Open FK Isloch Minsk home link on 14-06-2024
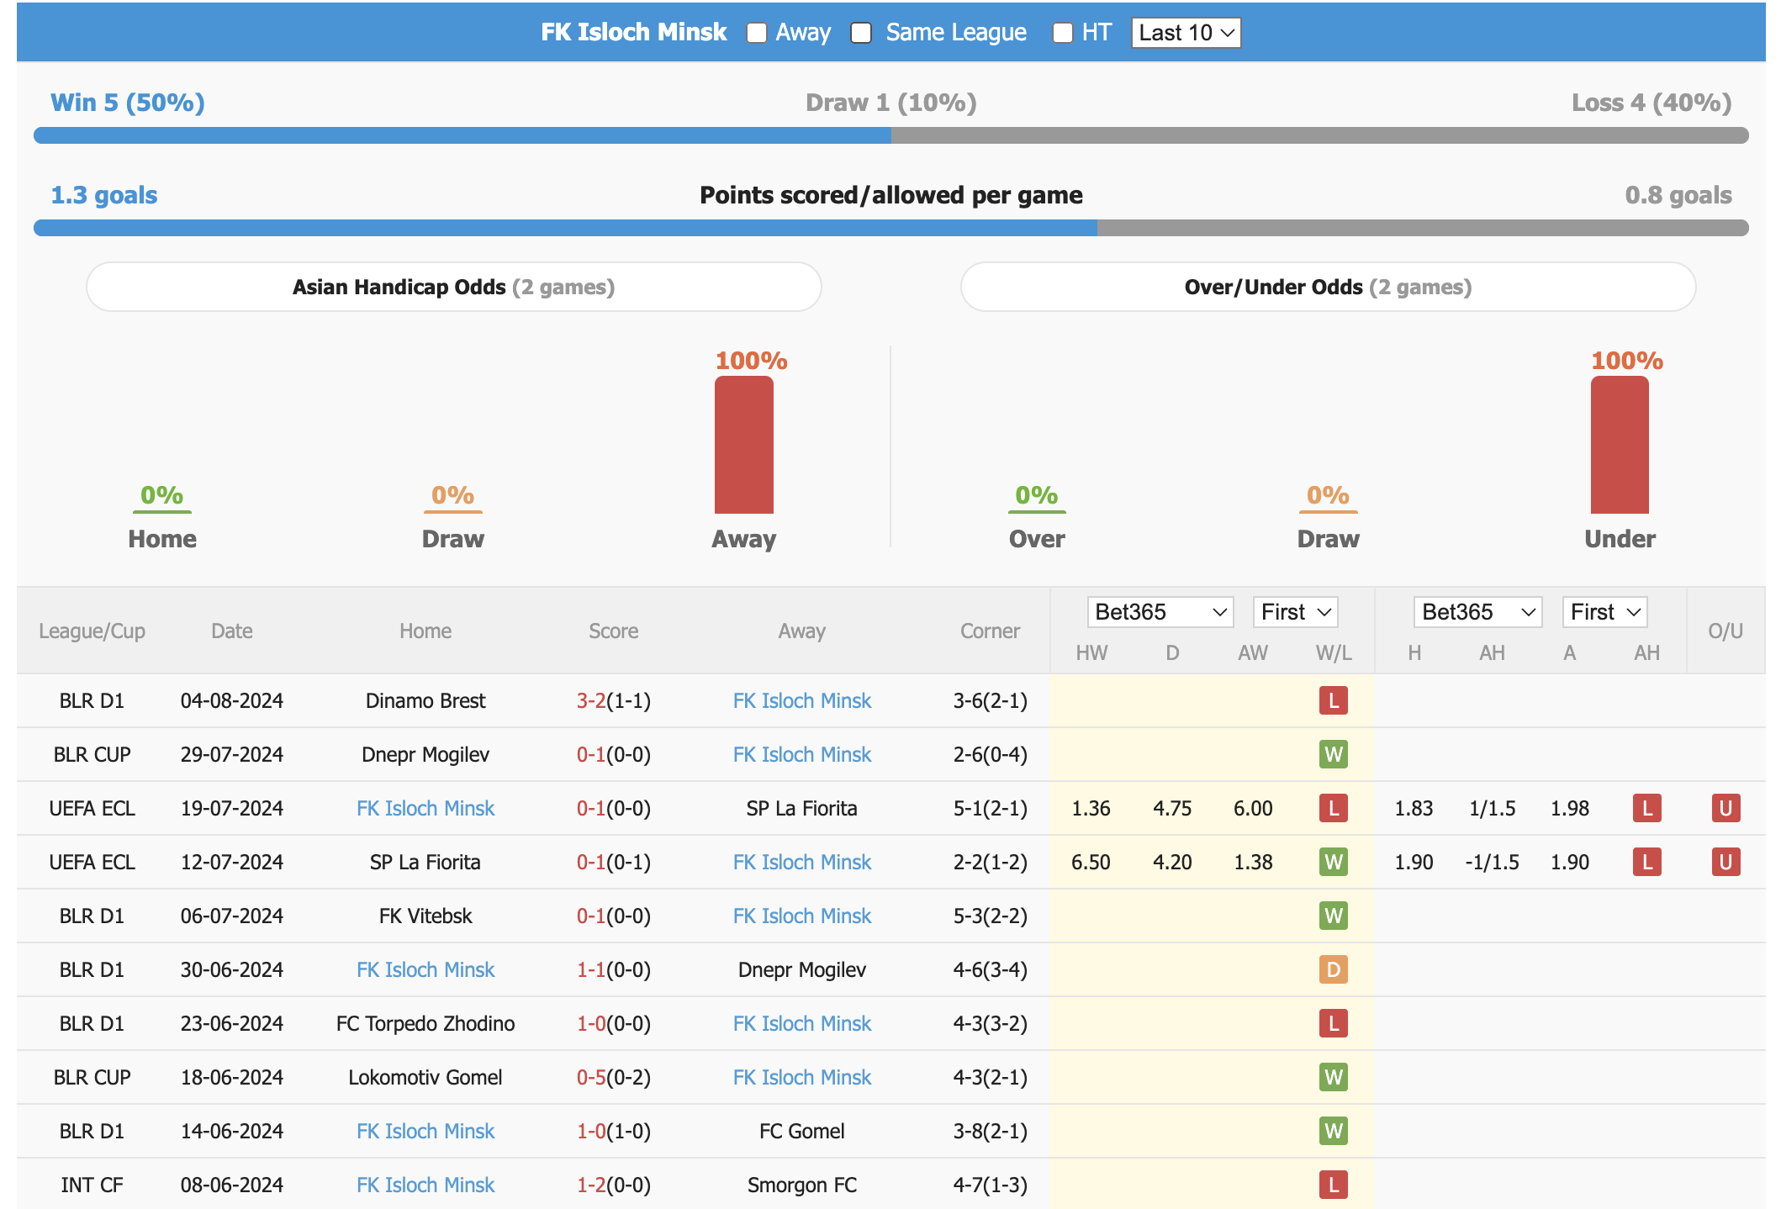The height and width of the screenshot is (1209, 1781). 425,1131
